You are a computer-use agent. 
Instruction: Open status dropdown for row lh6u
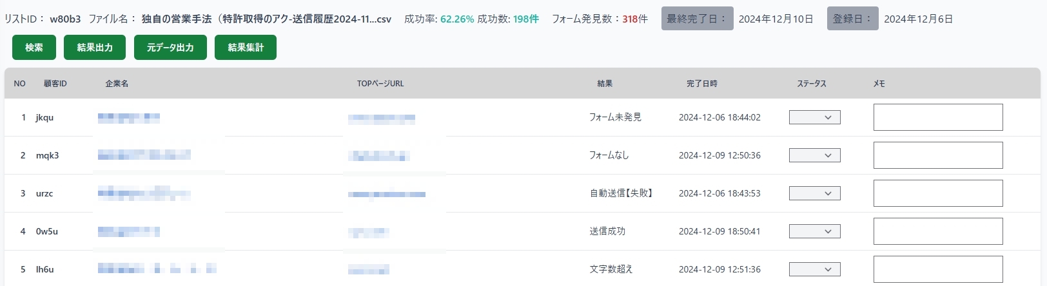click(815, 269)
